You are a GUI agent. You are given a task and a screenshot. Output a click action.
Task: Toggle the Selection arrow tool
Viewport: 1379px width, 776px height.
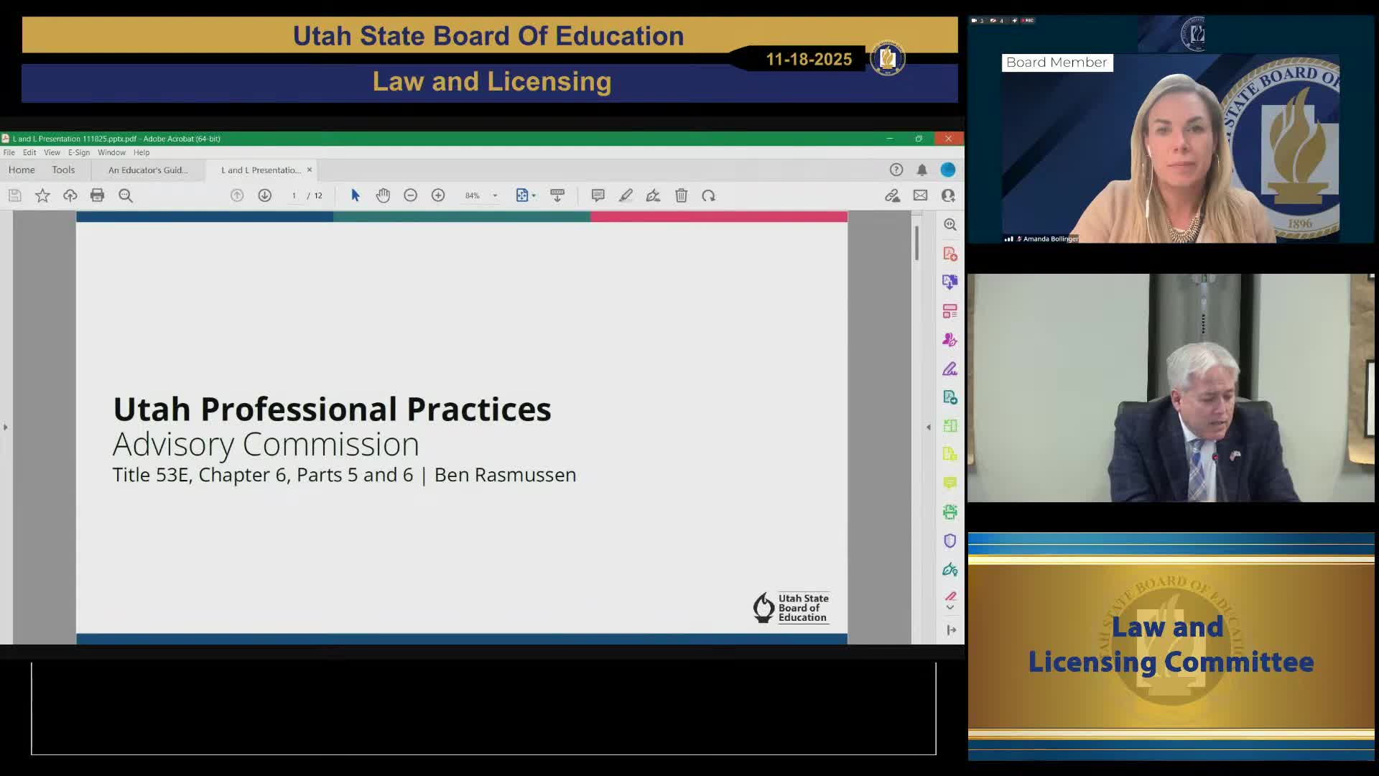tap(355, 195)
